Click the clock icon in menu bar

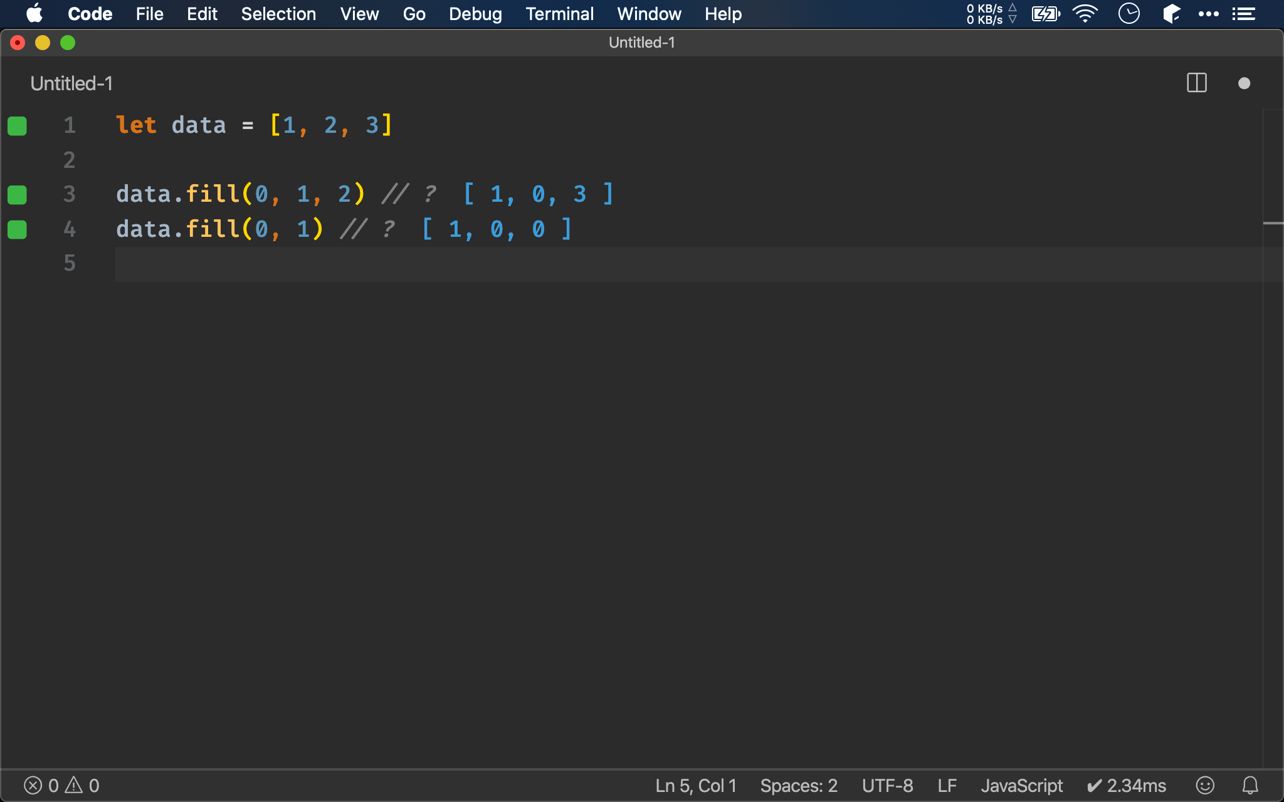[1129, 14]
